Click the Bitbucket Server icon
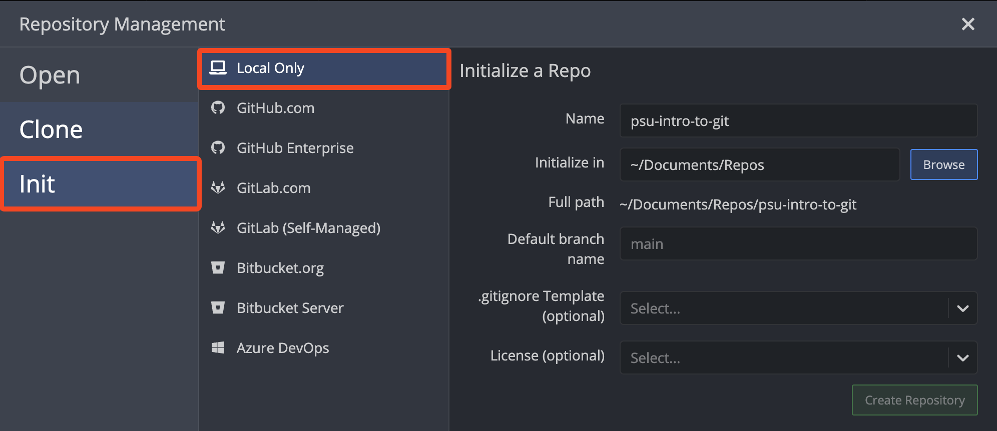This screenshot has height=431, width=997. coord(218,307)
